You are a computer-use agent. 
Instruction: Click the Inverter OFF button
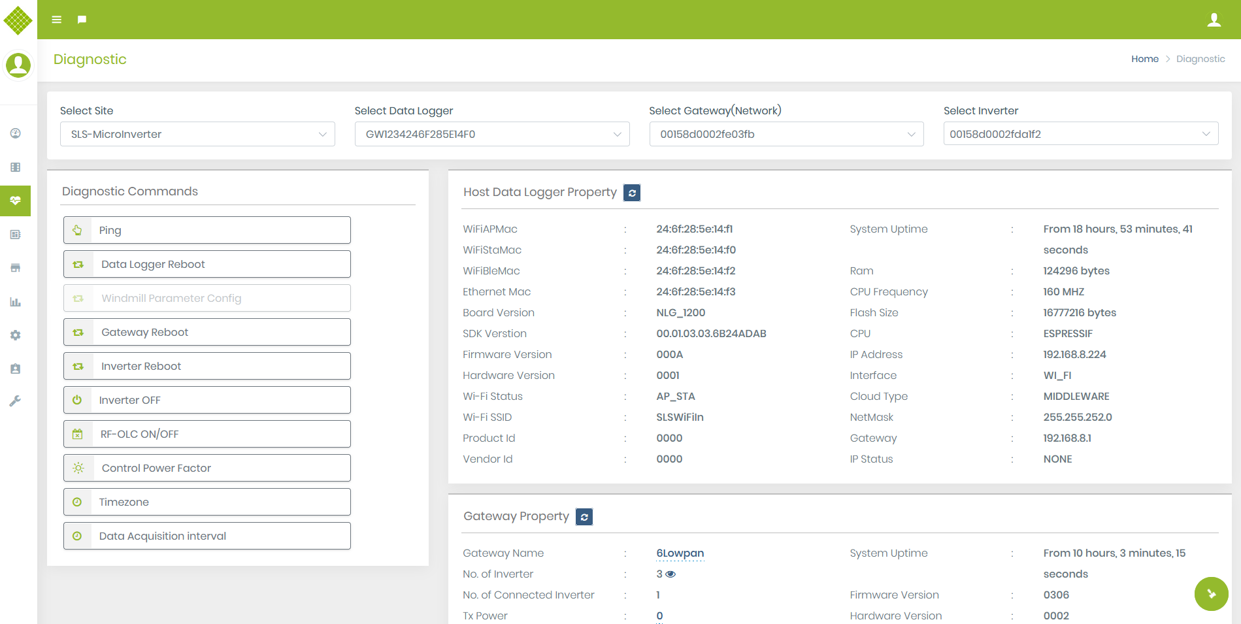(207, 400)
